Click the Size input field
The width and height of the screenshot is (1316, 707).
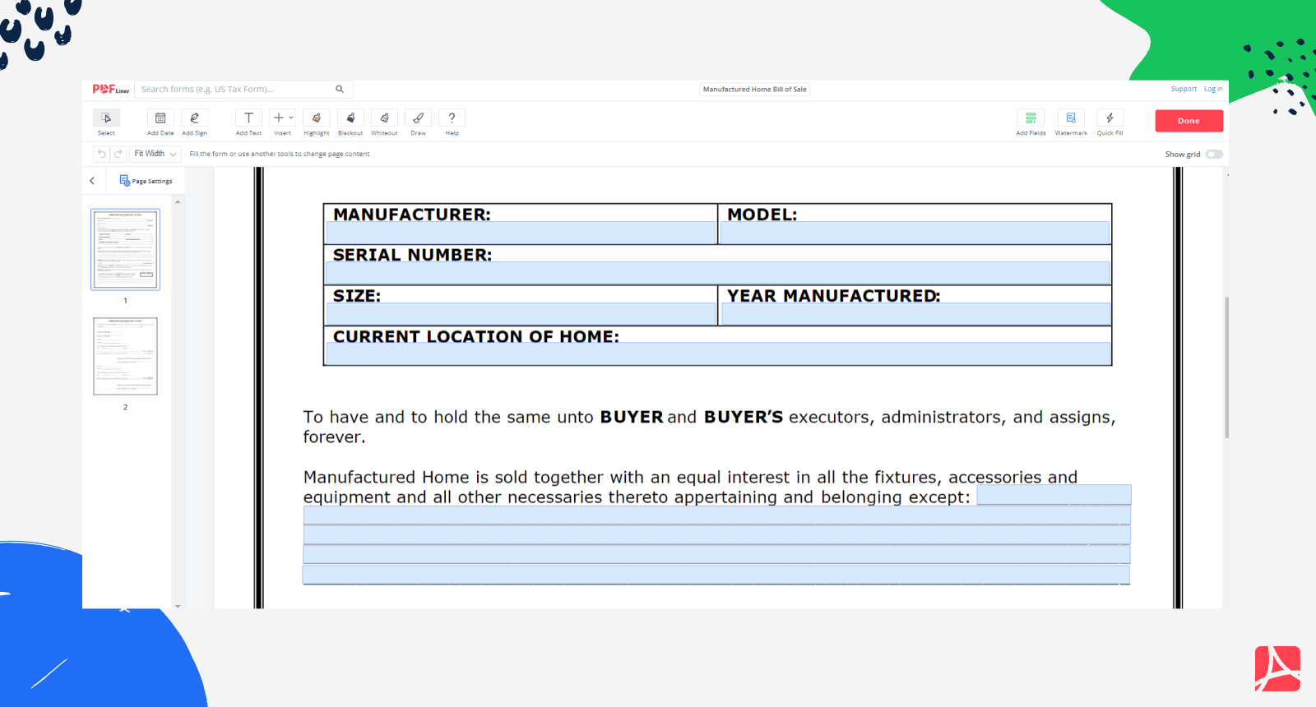point(521,314)
